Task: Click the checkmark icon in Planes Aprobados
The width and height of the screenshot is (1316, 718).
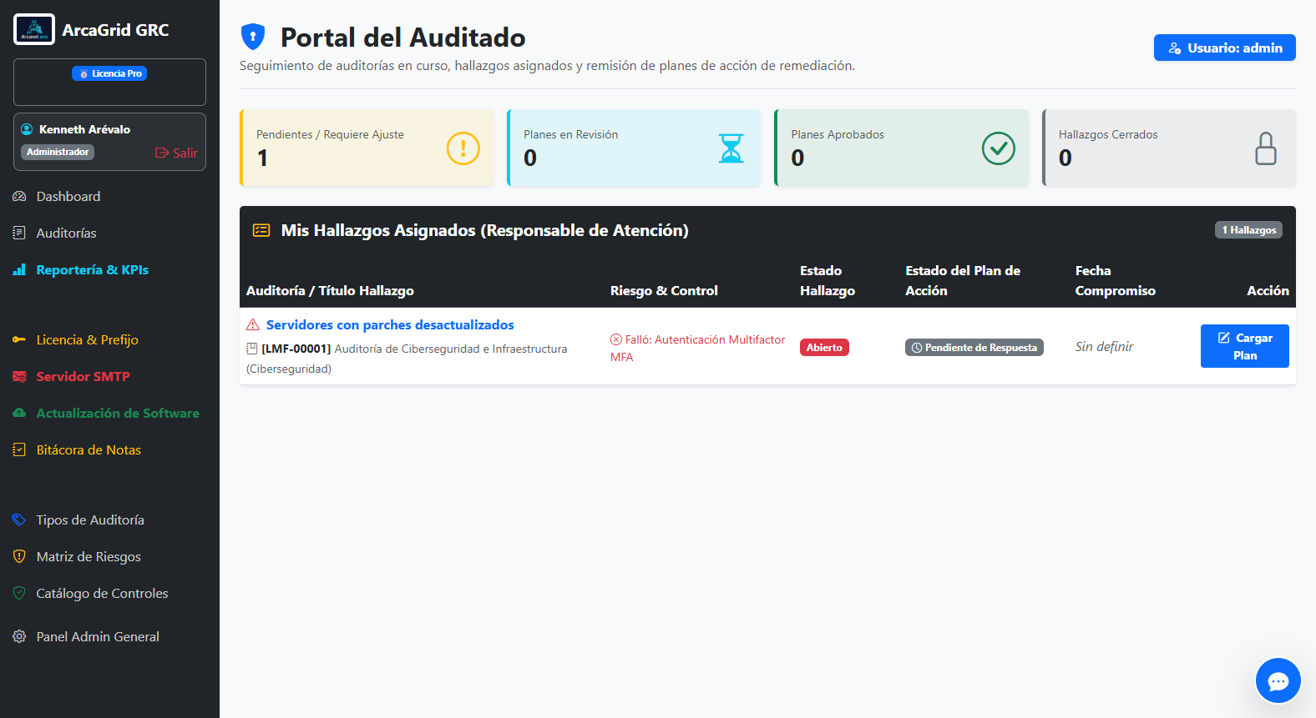Action: coord(999,148)
